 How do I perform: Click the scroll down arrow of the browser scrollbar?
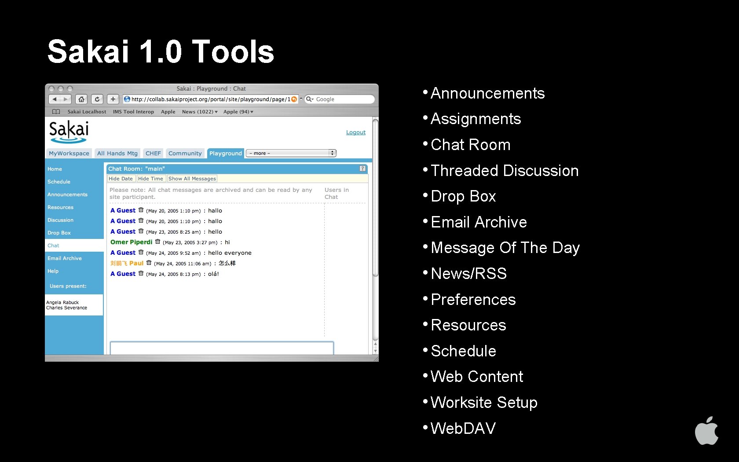pos(375,351)
